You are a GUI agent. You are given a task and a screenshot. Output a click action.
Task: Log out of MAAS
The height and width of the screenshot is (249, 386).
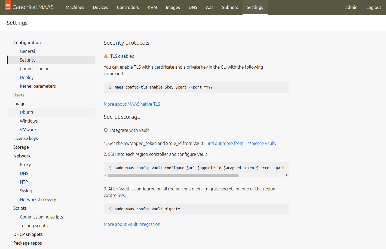pos(373,7)
